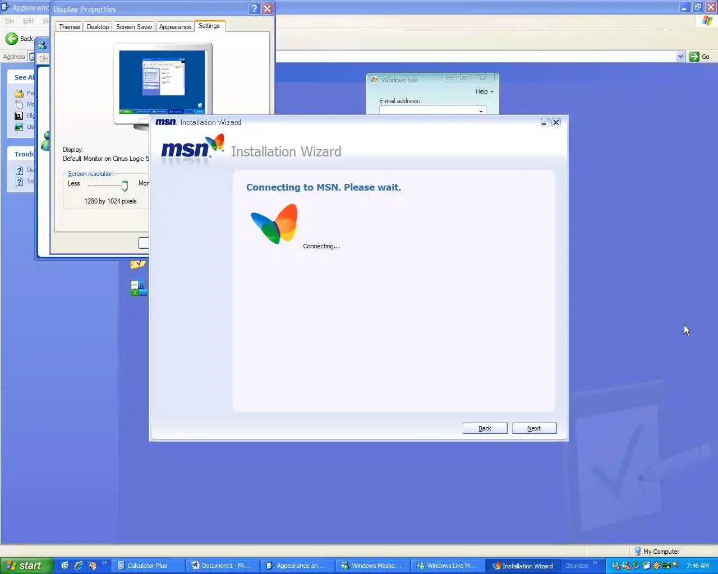Launch Internet Explorer from Quick Launch

click(x=79, y=566)
